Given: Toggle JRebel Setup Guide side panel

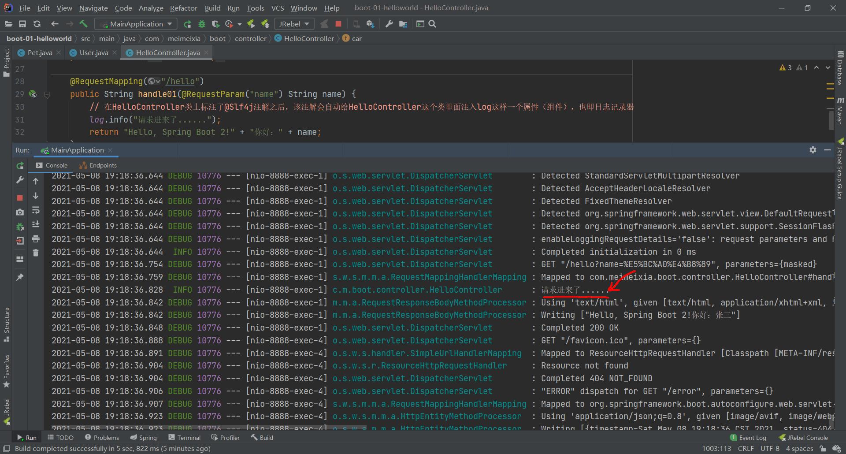Looking at the screenshot, I should click(x=840, y=169).
